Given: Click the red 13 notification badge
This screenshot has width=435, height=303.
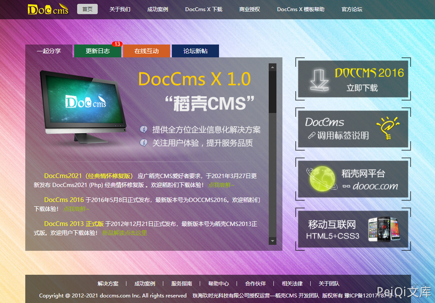Looking at the screenshot, I should point(117,44).
